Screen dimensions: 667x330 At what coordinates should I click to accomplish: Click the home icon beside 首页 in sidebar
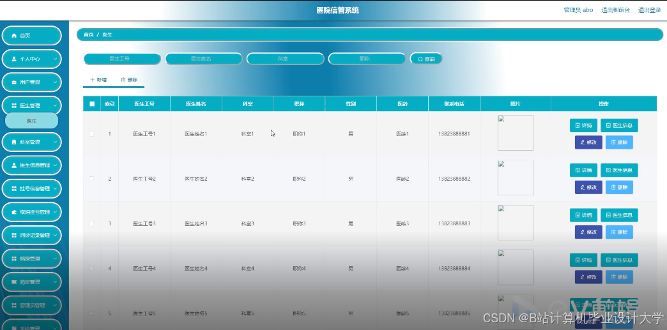pyautogui.click(x=13, y=36)
